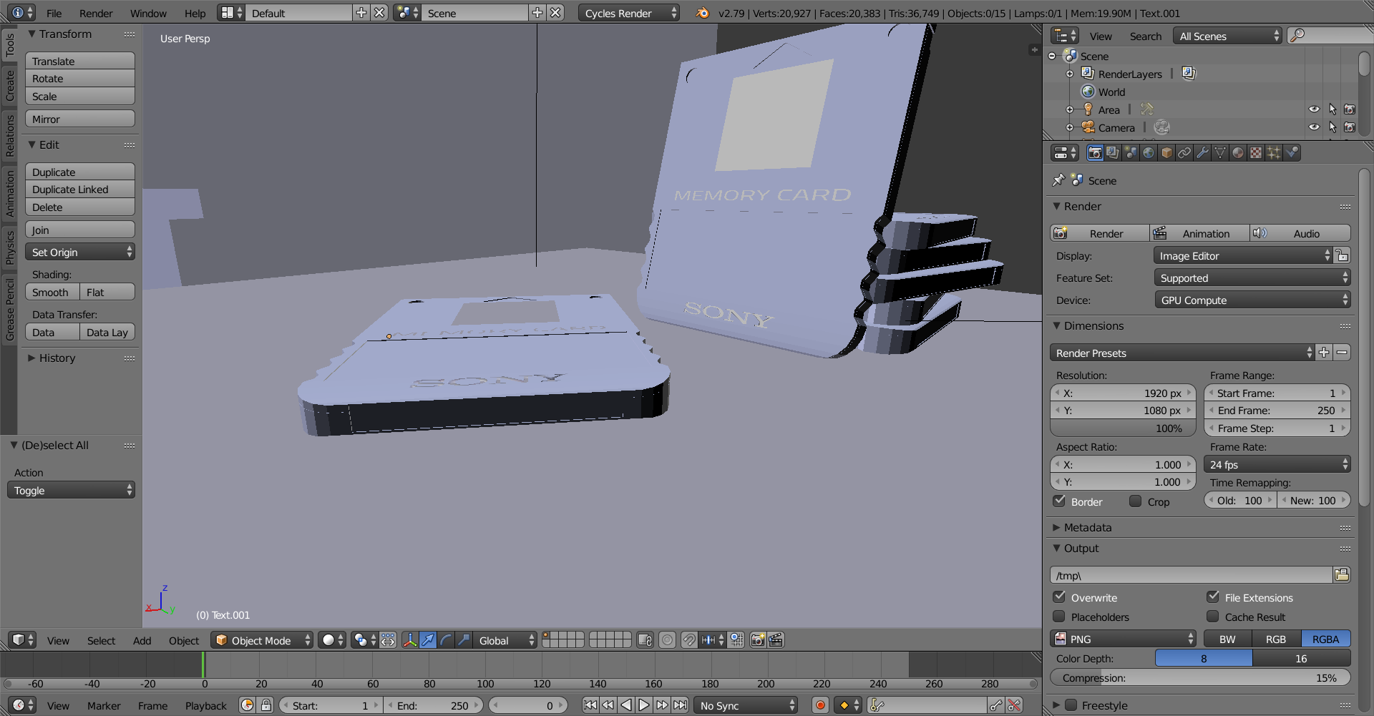Click the record keyframe red button
Screen dimensions: 1374x716
821,705
